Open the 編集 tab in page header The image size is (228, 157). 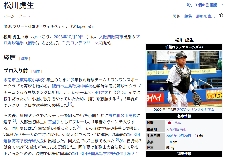[x=188, y=16]
